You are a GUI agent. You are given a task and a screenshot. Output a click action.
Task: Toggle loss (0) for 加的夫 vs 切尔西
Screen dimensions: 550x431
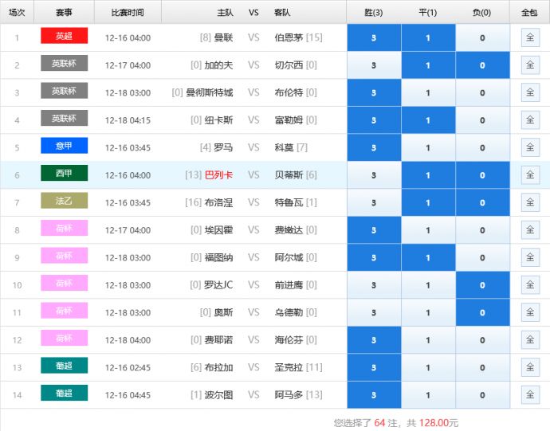tap(482, 65)
